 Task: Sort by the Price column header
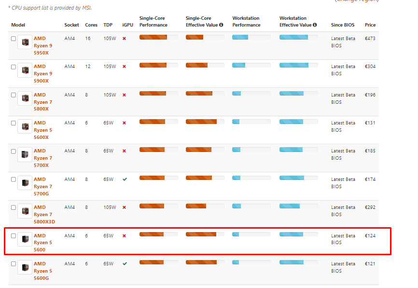[x=370, y=25]
